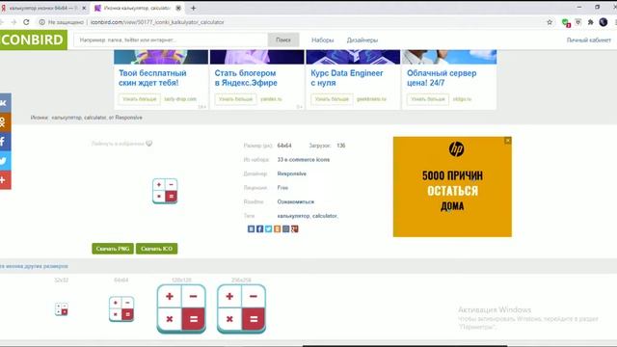Click Скачать ICO button
Viewport: 617px width, 347px height.
pyautogui.click(x=156, y=249)
